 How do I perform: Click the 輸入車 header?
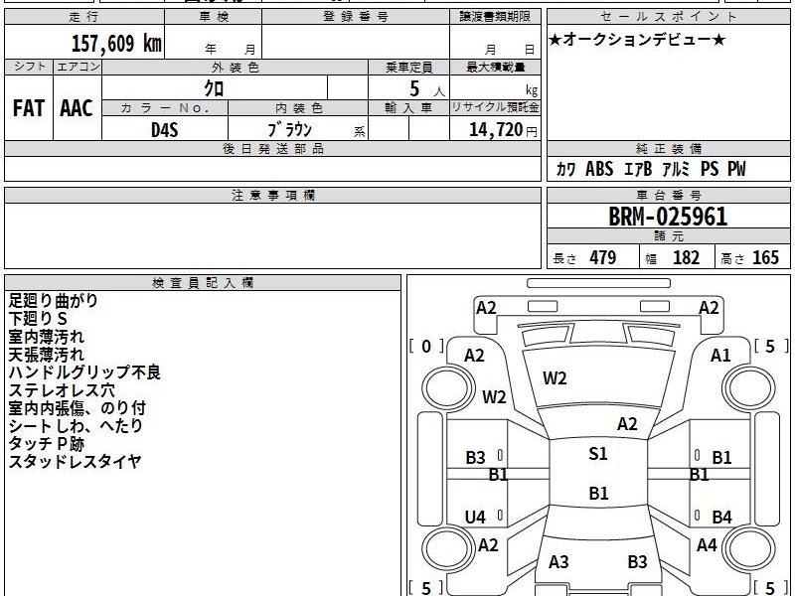[408, 108]
